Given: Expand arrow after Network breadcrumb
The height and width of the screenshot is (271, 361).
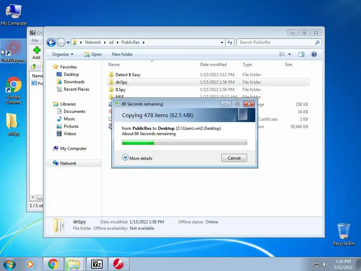Looking at the screenshot, I should 105,43.
